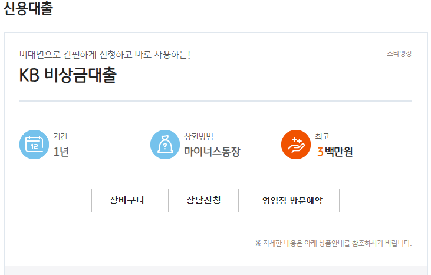431x275 pixels.
Task: Click the 기간 label
Action: (61, 137)
